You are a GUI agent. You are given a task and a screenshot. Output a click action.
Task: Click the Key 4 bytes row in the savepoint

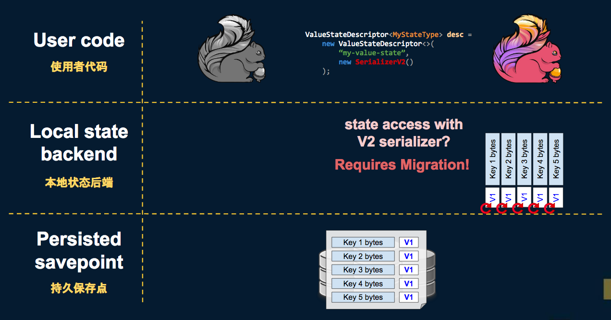pyautogui.click(x=363, y=284)
